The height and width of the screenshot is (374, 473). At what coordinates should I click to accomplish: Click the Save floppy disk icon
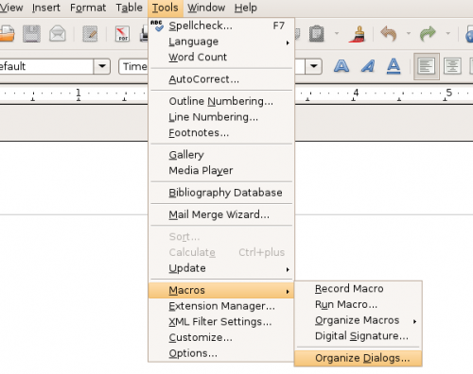(31, 33)
